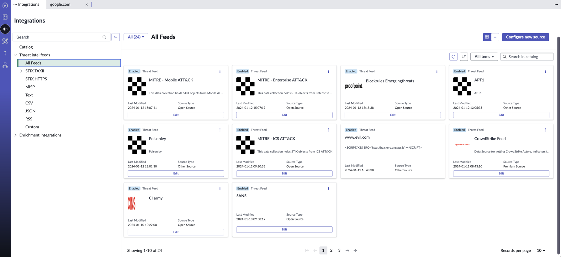The width and height of the screenshot is (561, 257).
Task: Select the Integrations icon in sidebar
Action: [x=5, y=29]
